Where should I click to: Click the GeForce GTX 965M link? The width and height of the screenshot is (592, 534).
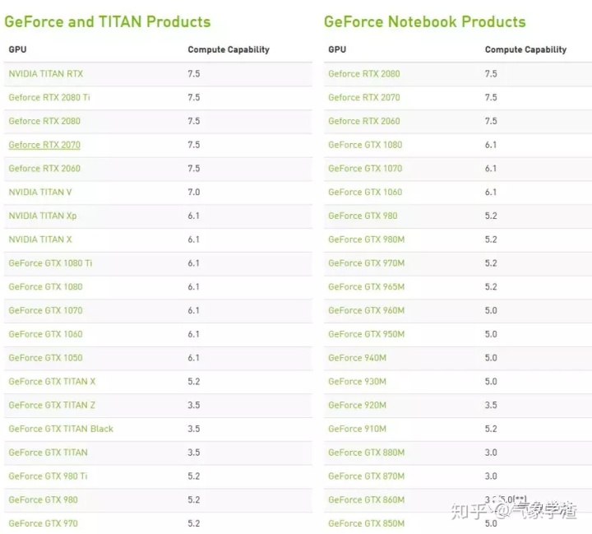point(366,287)
